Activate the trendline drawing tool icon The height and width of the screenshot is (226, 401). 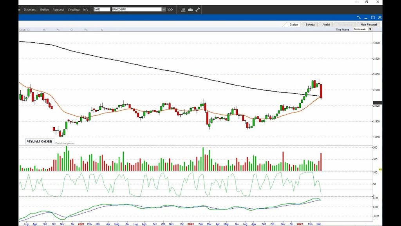[x=197, y=9]
